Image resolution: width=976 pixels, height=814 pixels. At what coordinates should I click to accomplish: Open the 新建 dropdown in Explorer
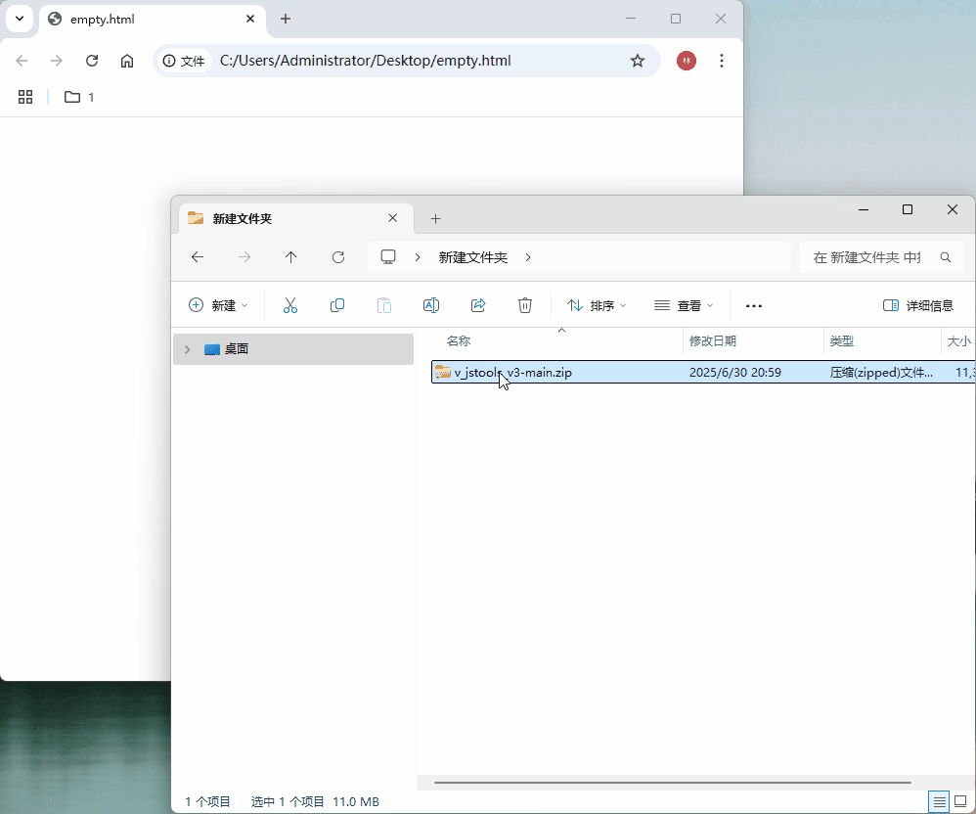coord(218,305)
